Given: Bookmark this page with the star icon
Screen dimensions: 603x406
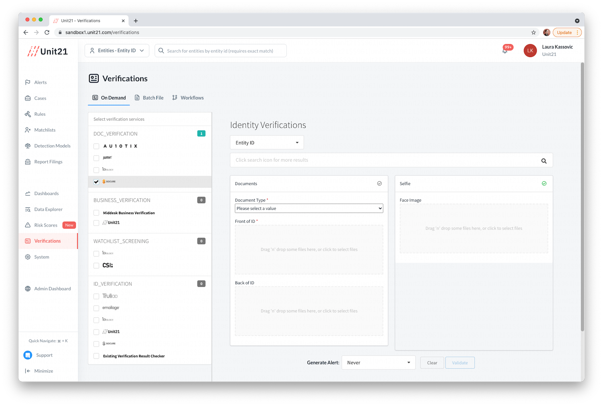Looking at the screenshot, I should pos(534,32).
